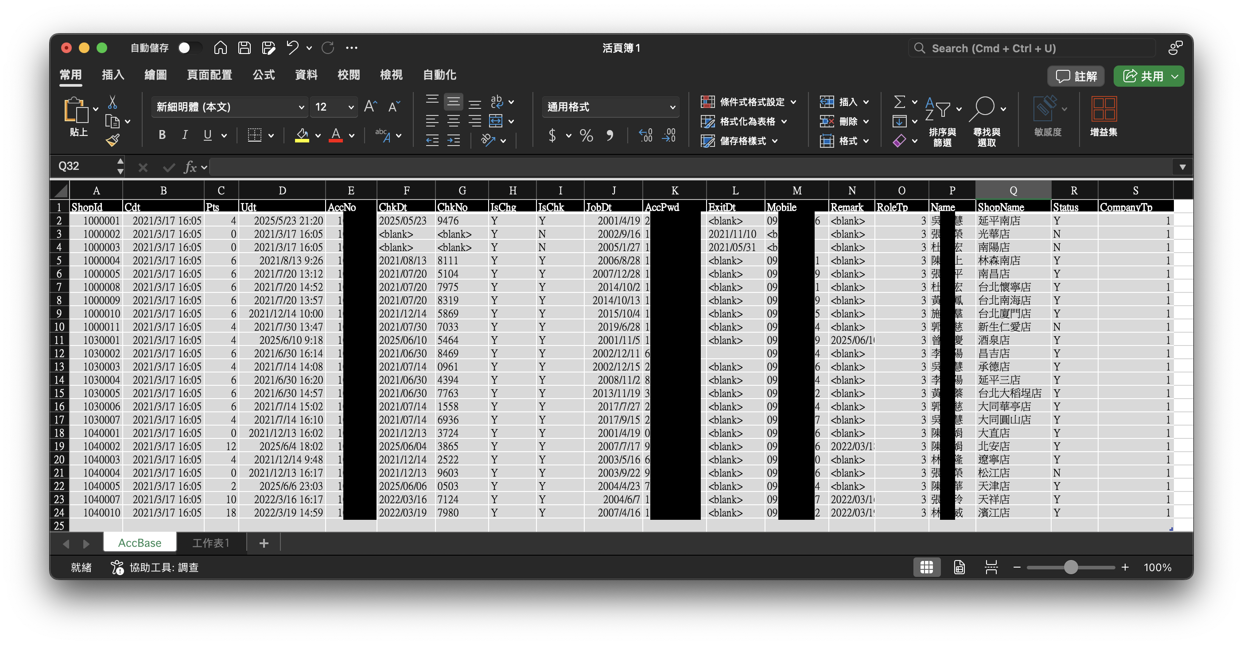
Task: Decrease font size with the small A
Action: pyautogui.click(x=394, y=107)
